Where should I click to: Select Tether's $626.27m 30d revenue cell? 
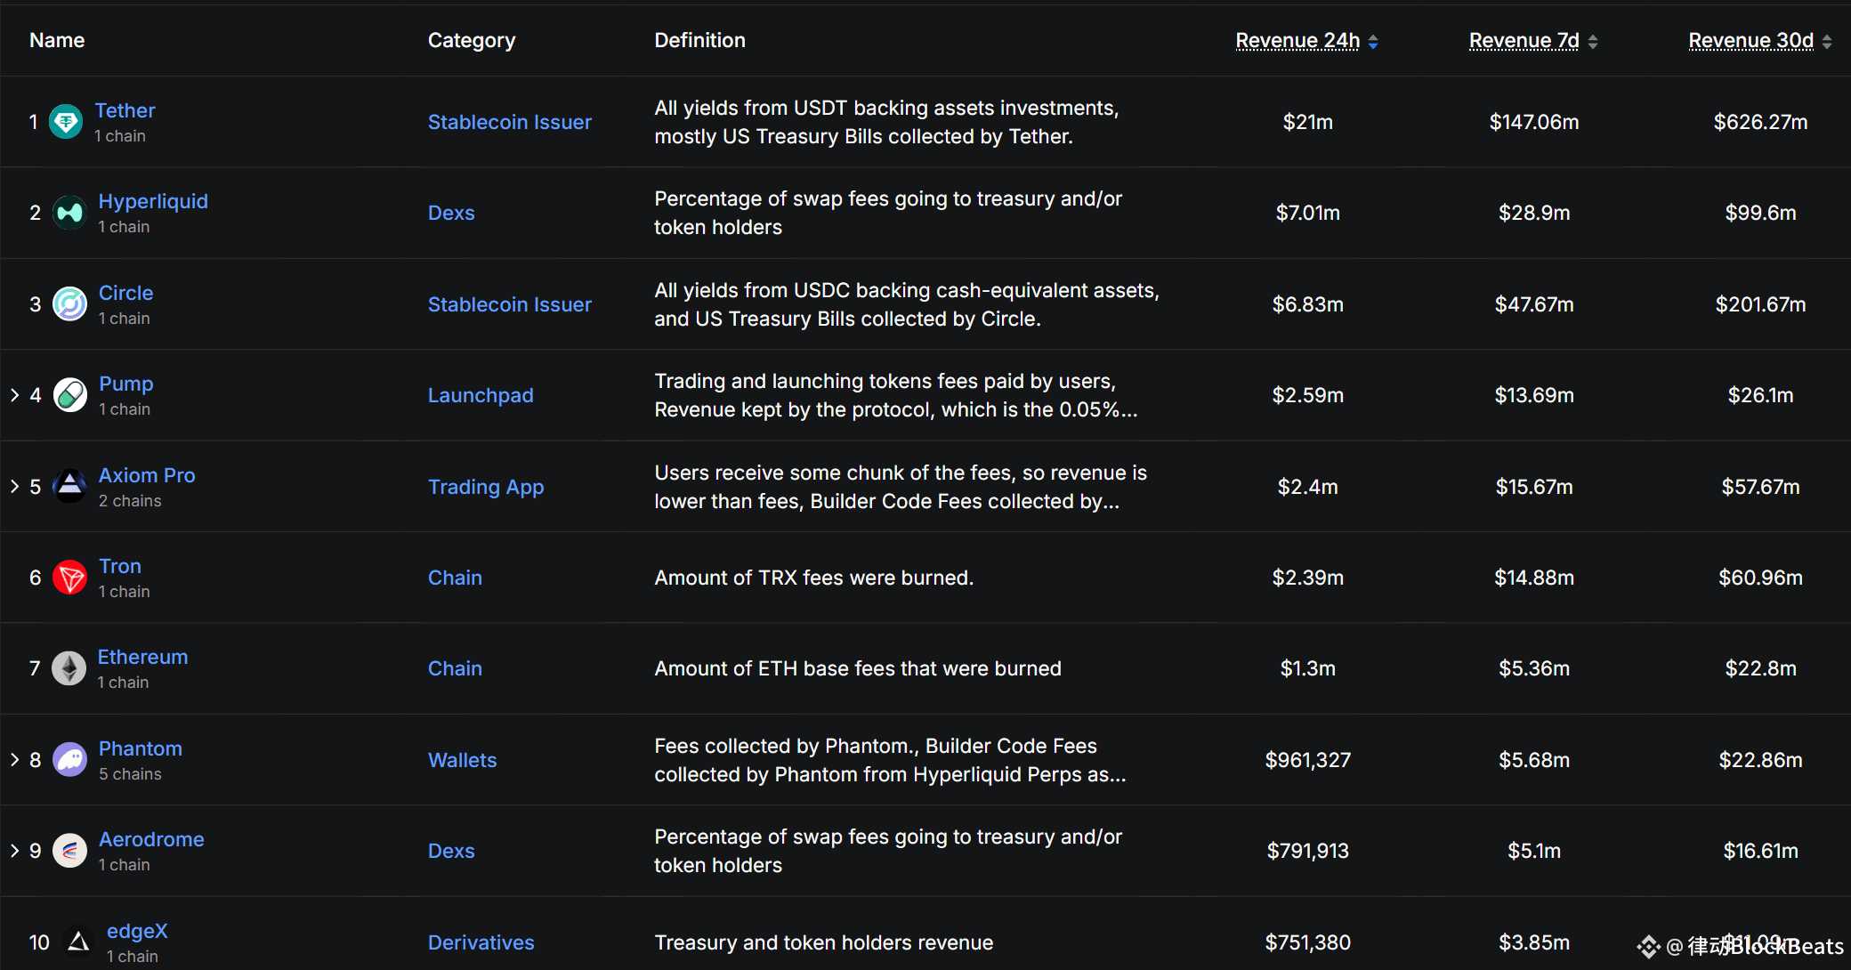click(1760, 122)
